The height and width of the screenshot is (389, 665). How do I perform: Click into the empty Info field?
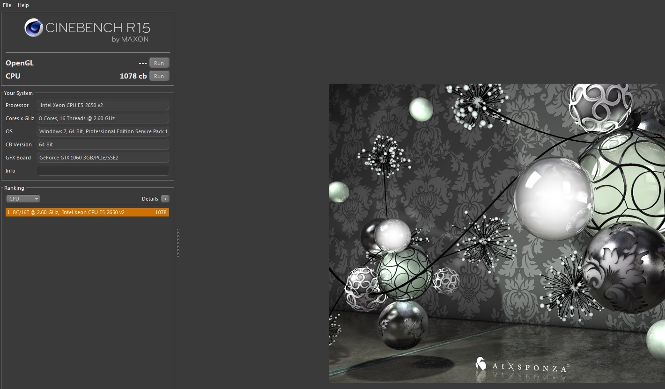pyautogui.click(x=103, y=171)
